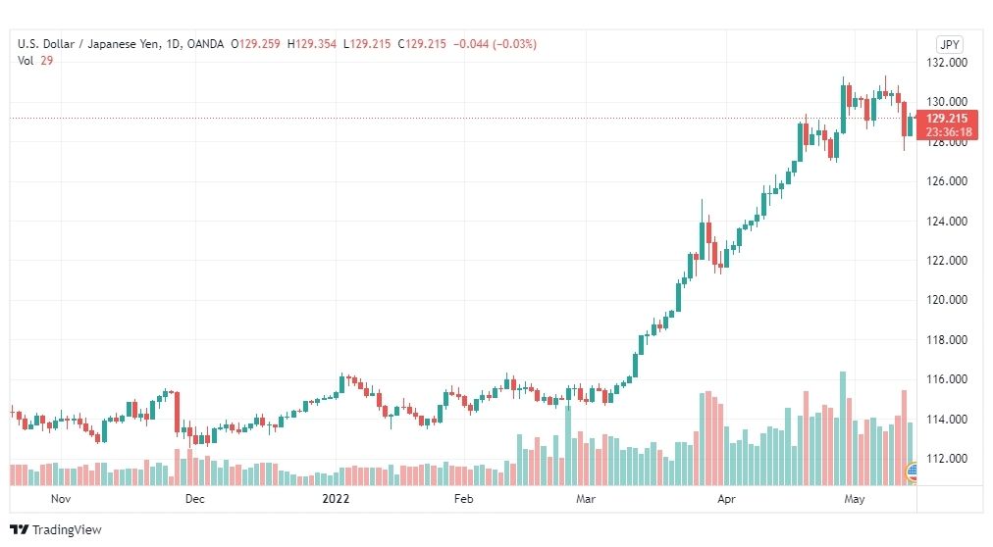Select the 124.000 level on price scale
The image size is (993, 547).
[x=947, y=222]
